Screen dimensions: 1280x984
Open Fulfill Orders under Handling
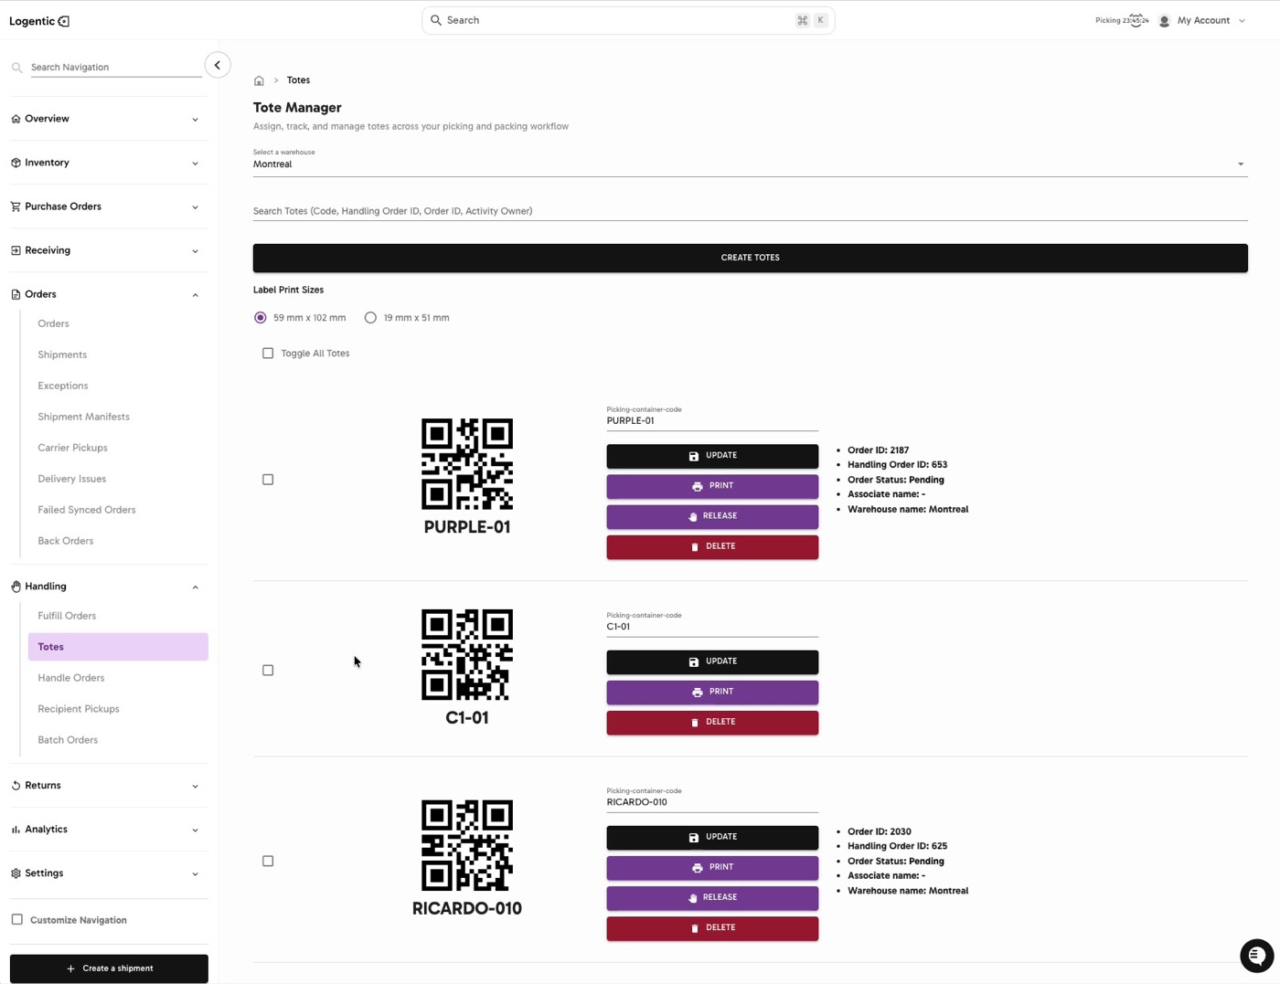pyautogui.click(x=67, y=616)
